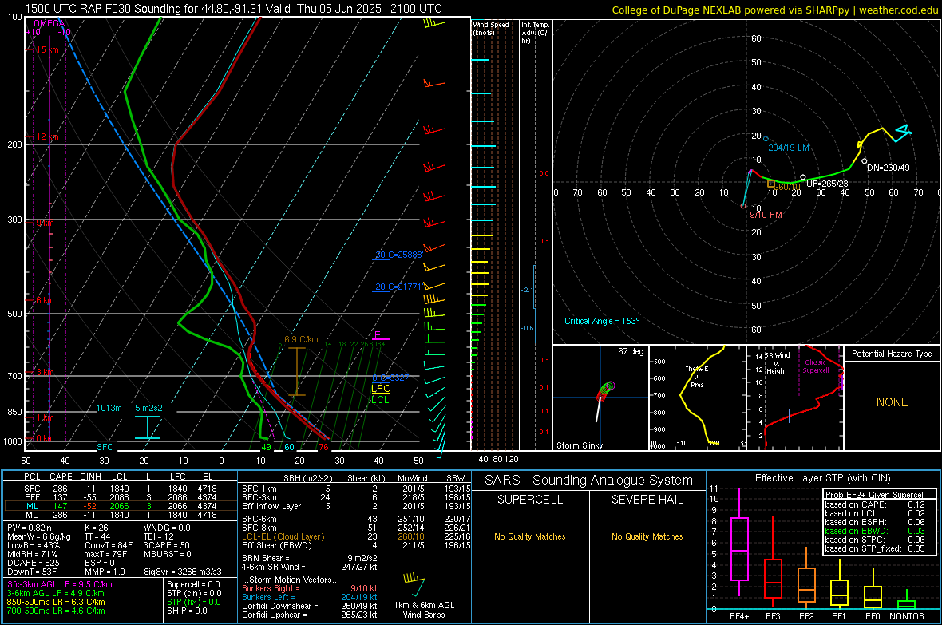This screenshot has height=625, width=942.
Task: Select the SFC parcel row in CAPE table
Action: pos(119,489)
